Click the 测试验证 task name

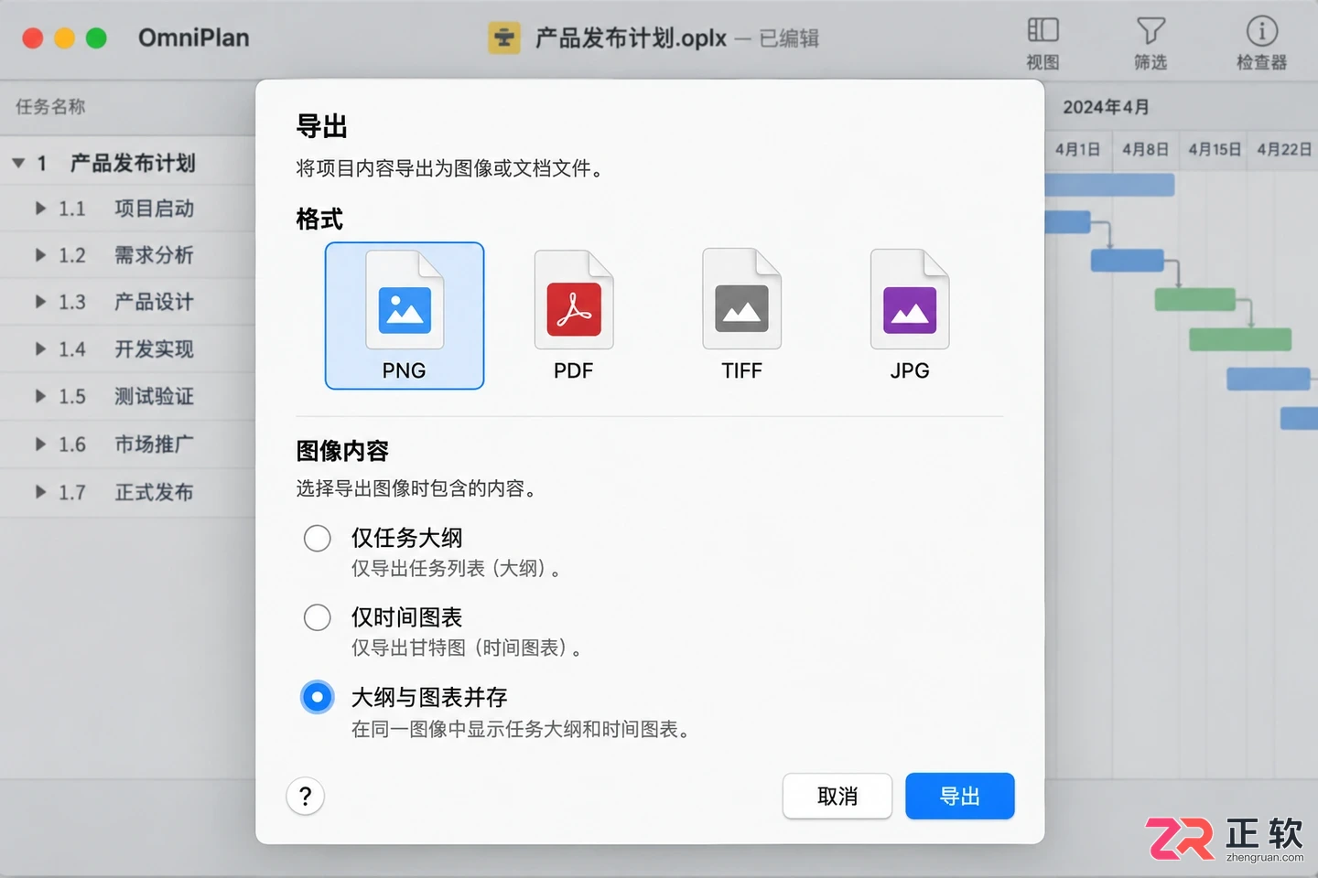pyautogui.click(x=154, y=397)
